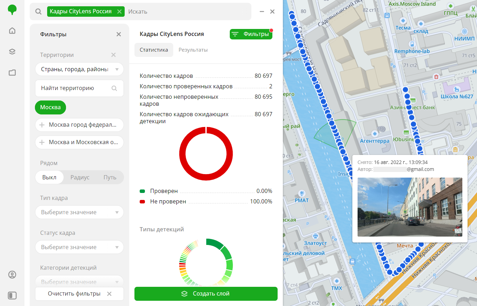The image size is (477, 306).
Task: Click the search magnifier icon
Action: [38, 12]
